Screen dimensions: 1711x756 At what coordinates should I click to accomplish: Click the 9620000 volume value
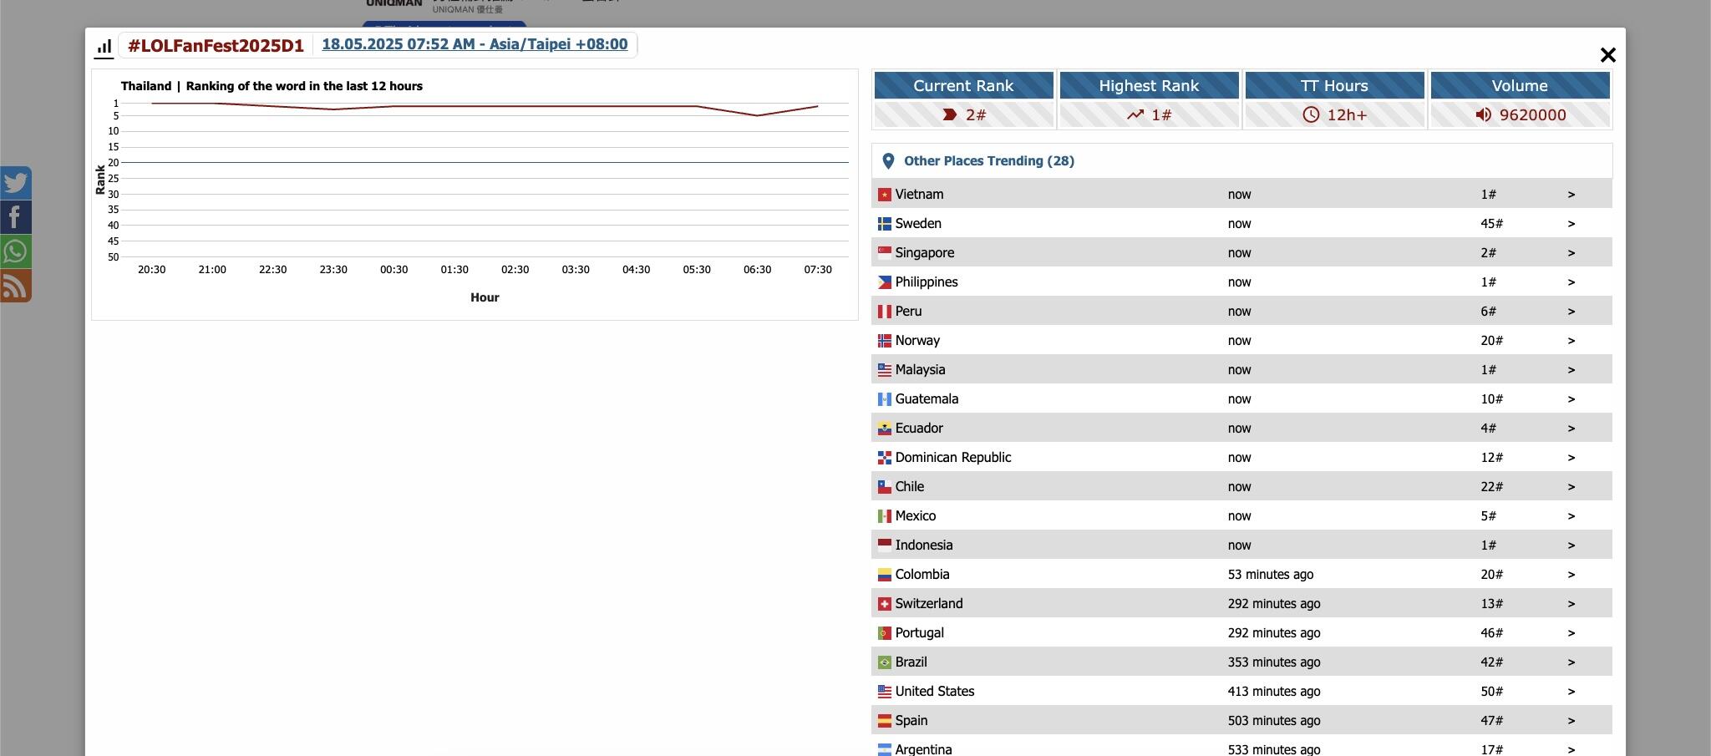[1532, 115]
